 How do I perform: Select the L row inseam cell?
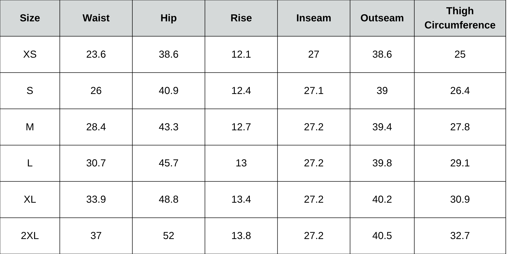[x=314, y=163]
